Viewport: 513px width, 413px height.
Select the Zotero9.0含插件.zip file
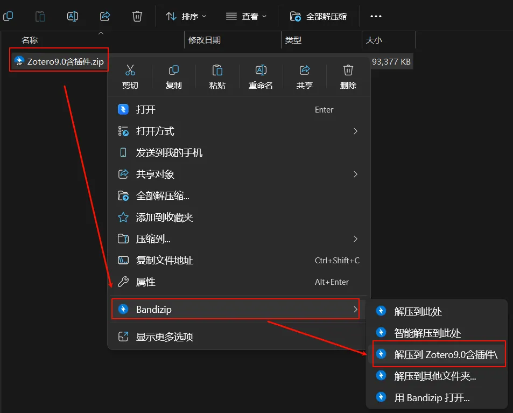tap(59, 61)
